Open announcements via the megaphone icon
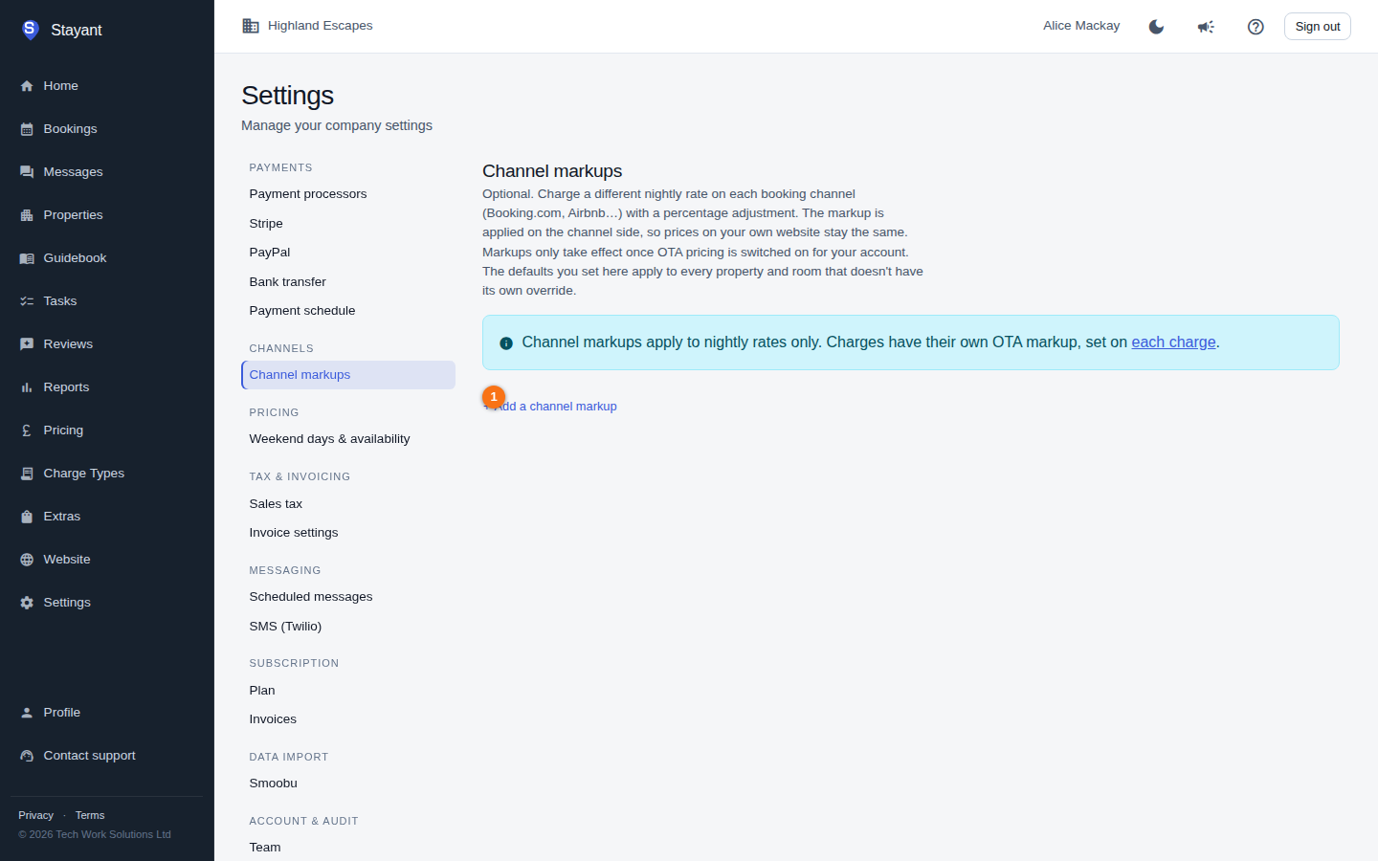The image size is (1378, 861). click(x=1206, y=27)
